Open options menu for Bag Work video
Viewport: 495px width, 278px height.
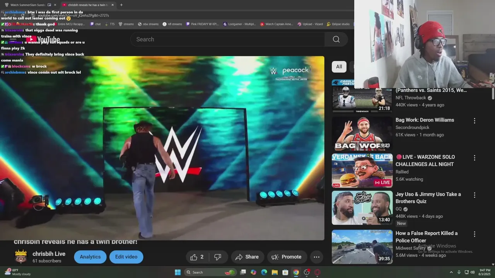coord(475,121)
